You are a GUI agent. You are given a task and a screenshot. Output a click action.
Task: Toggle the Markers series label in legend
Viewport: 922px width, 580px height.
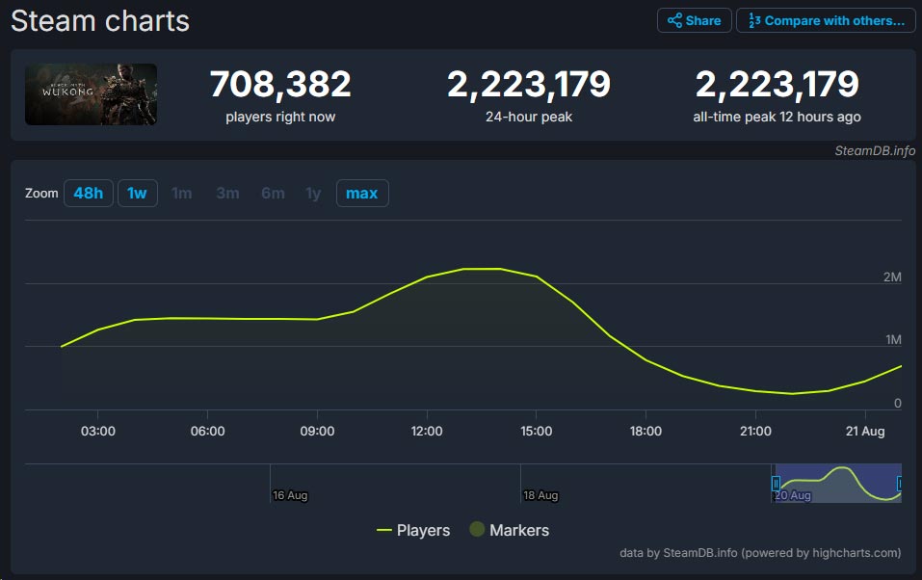point(518,530)
